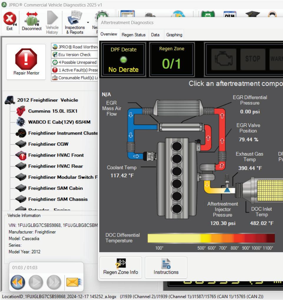283x300 pixels.
Task: Click the OEM toolbar icon
Action: (230, 14)
